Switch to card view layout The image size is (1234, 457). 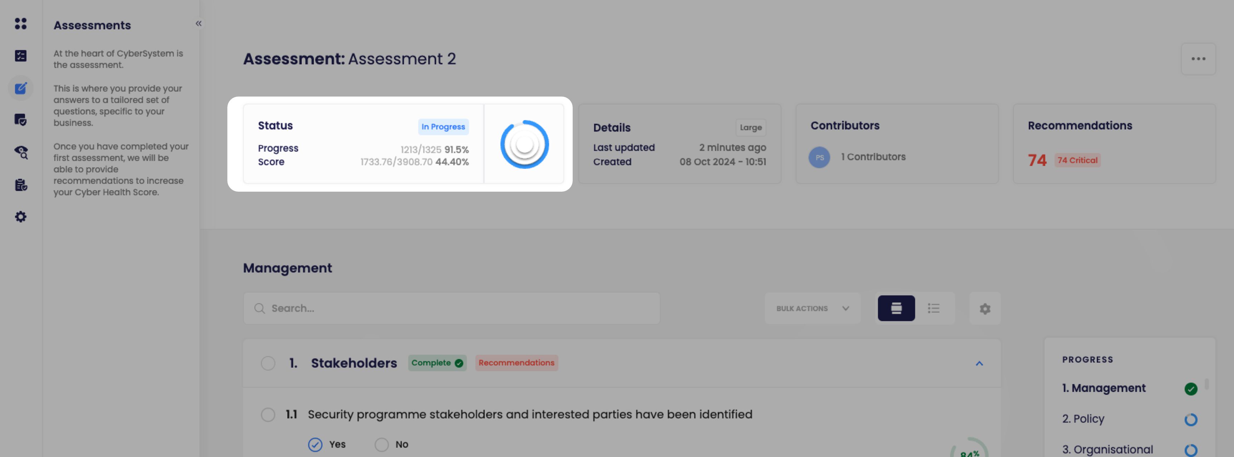click(896, 308)
